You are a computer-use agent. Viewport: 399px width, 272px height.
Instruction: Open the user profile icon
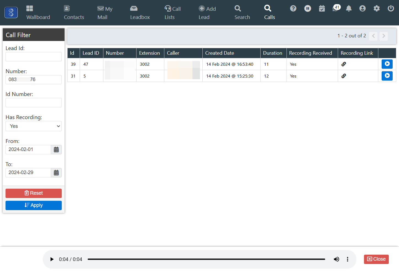362,9
